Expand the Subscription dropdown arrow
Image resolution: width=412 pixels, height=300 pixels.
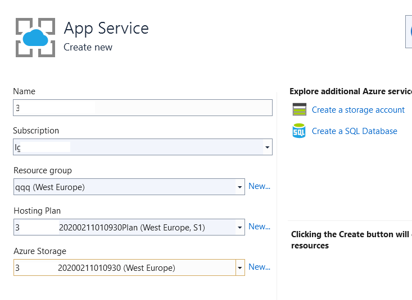[267, 147]
